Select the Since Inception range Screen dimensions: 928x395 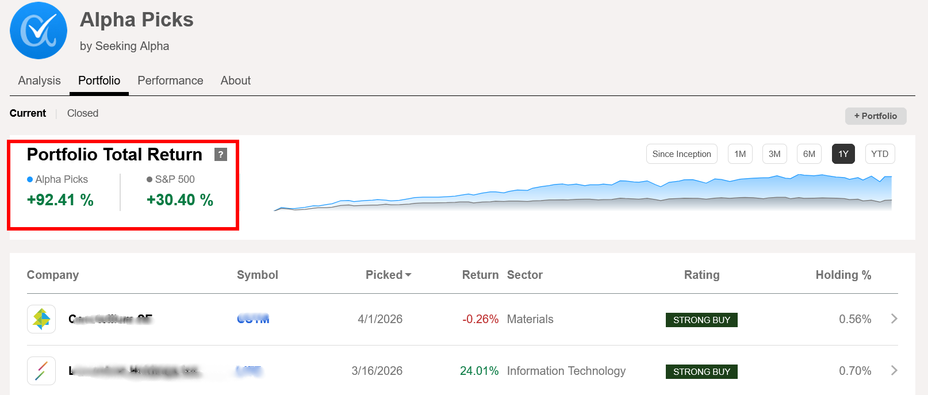click(x=682, y=154)
